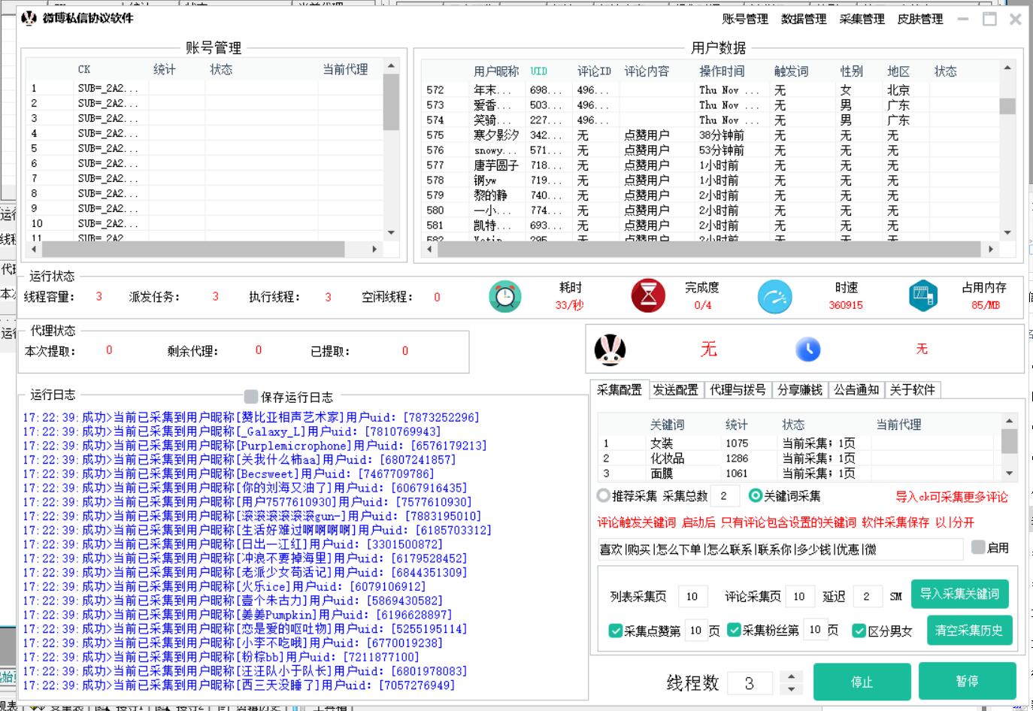Click the 导入采集关键词 button
This screenshot has height=711, width=1033.
tap(959, 594)
